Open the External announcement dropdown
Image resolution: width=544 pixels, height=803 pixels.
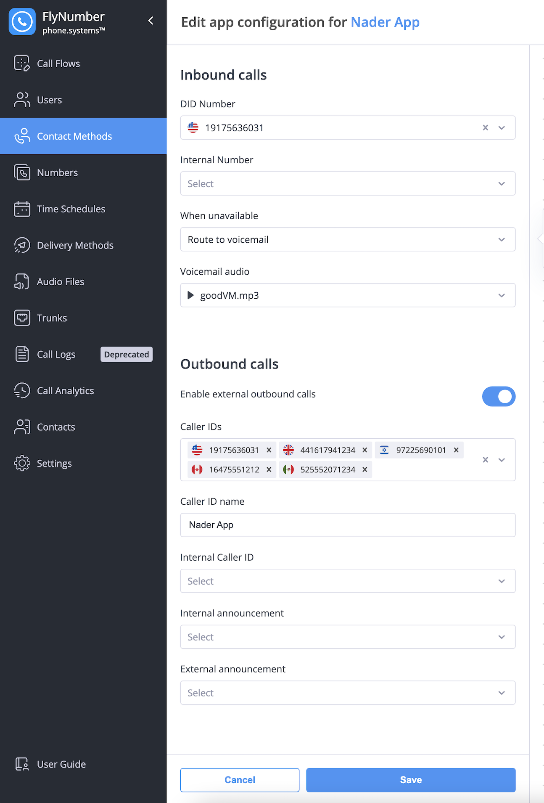pos(348,693)
